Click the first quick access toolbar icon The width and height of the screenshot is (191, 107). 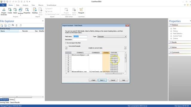click(x=1, y=1)
